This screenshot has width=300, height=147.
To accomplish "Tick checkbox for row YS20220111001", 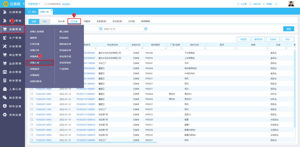I will pyautogui.click(x=32, y=109).
